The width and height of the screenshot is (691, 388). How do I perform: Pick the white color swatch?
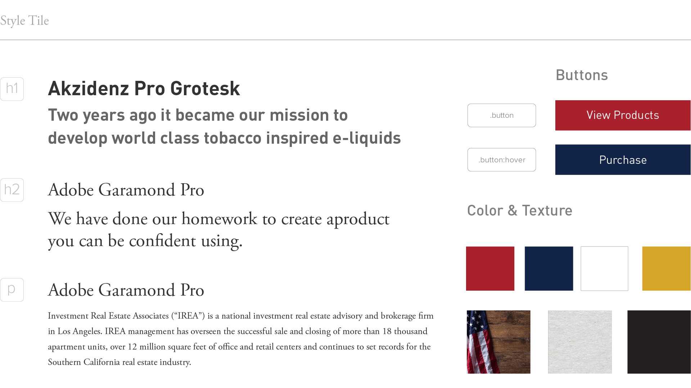(x=604, y=268)
